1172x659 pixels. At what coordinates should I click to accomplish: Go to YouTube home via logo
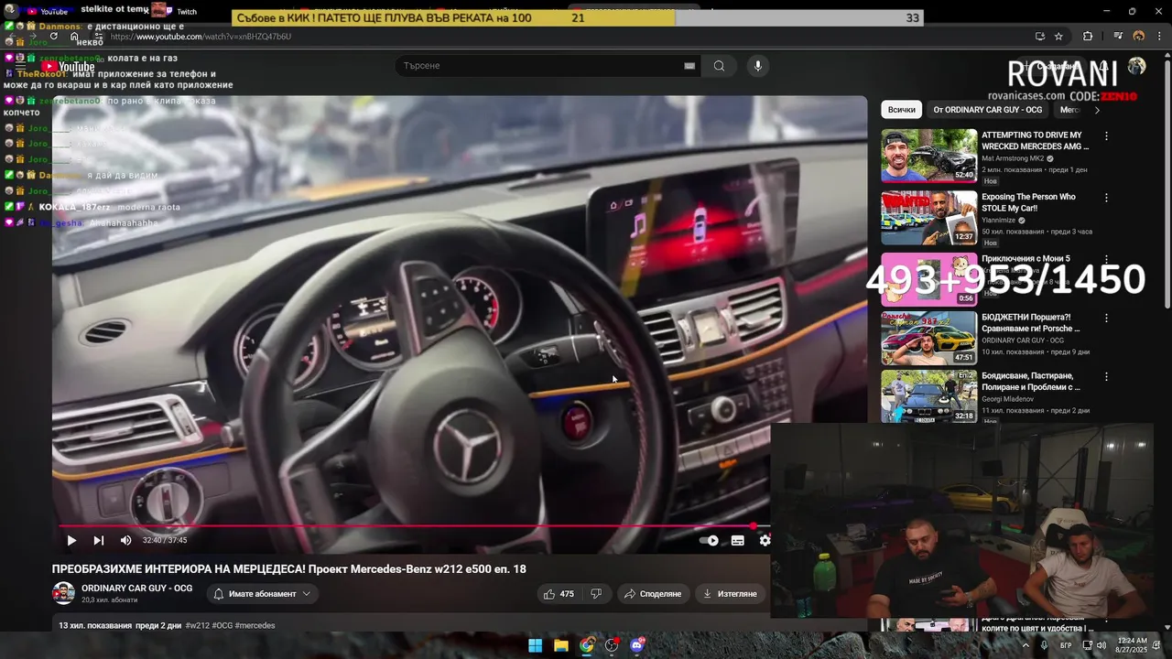[x=69, y=66]
